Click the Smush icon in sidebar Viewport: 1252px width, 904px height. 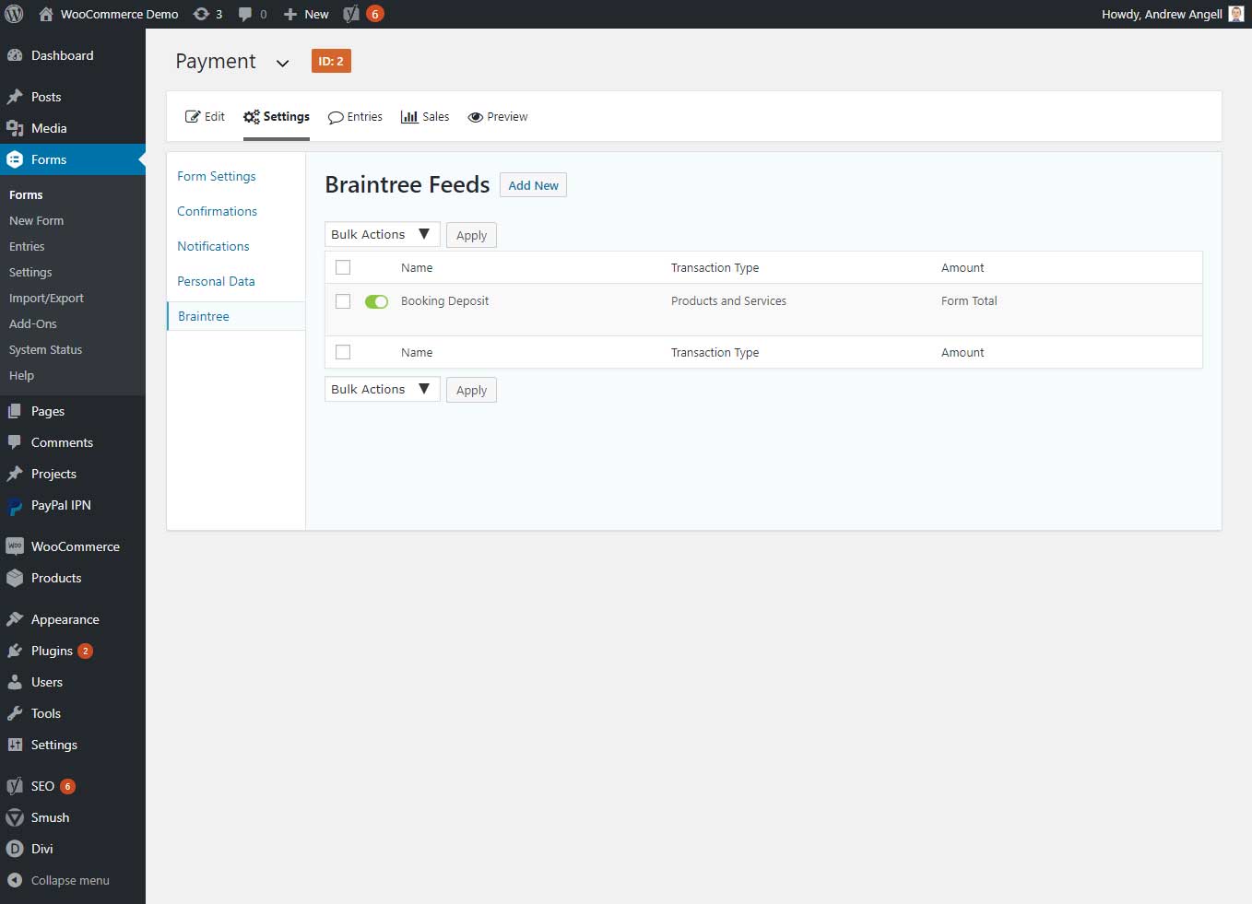pyautogui.click(x=15, y=817)
